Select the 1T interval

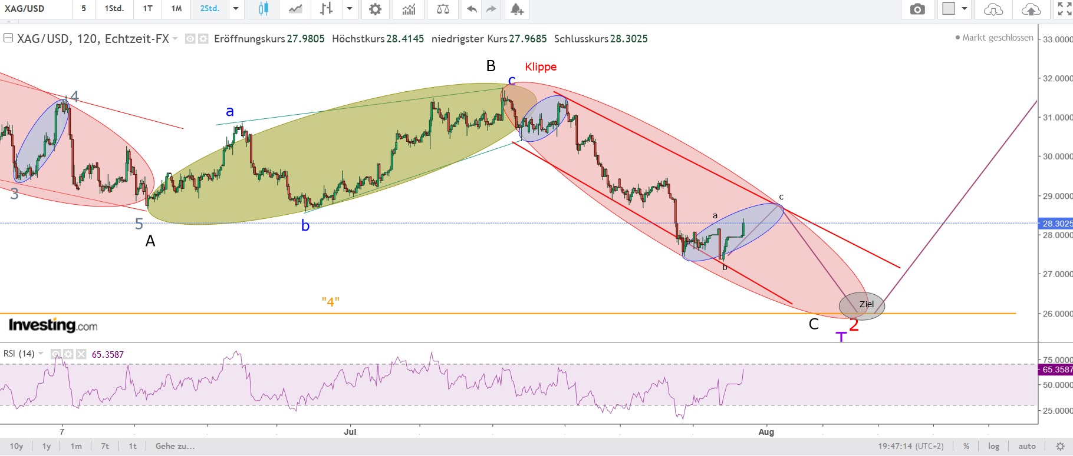click(148, 9)
